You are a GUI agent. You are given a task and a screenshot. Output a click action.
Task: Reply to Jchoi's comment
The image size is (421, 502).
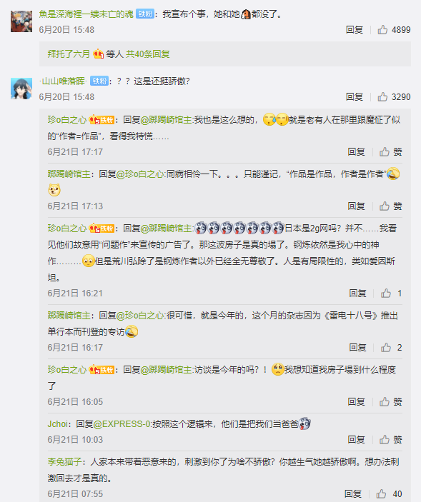pyautogui.click(x=356, y=440)
